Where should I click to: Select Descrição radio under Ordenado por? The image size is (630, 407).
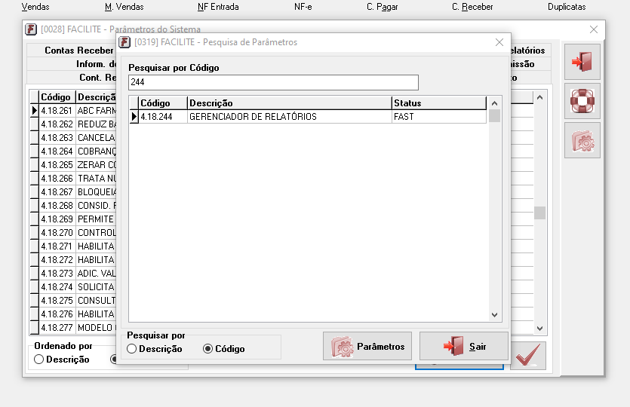[62, 360]
